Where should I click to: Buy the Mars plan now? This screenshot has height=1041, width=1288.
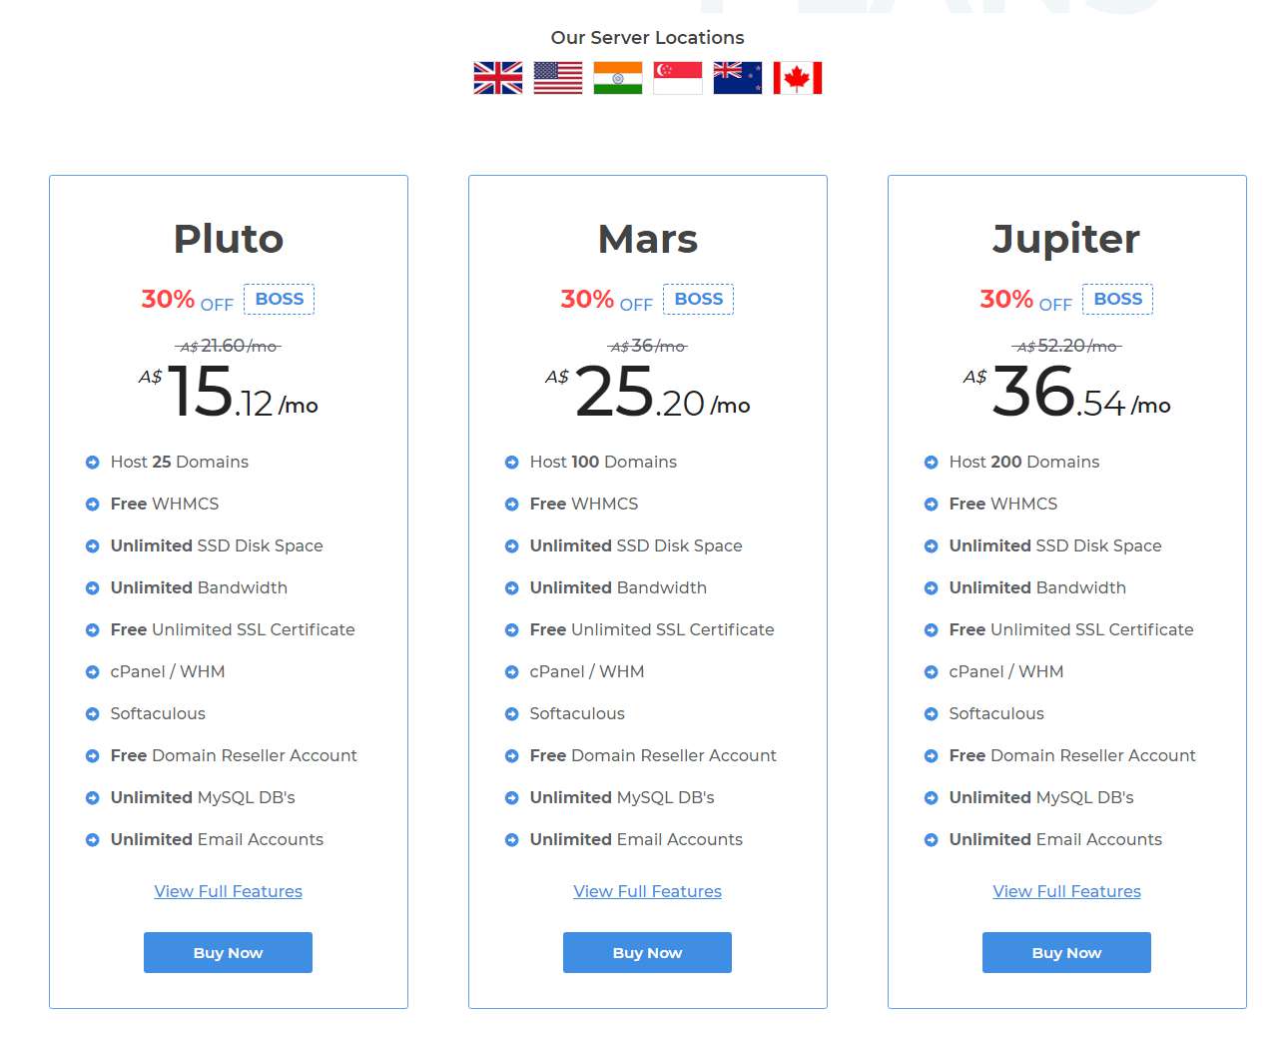(647, 952)
